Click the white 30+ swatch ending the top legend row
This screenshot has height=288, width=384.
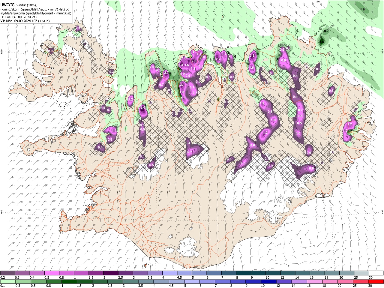click(376, 273)
